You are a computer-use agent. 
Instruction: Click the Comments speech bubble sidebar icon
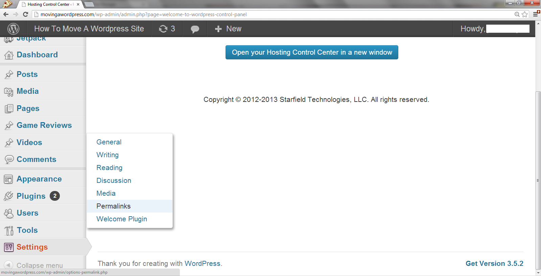(9, 159)
